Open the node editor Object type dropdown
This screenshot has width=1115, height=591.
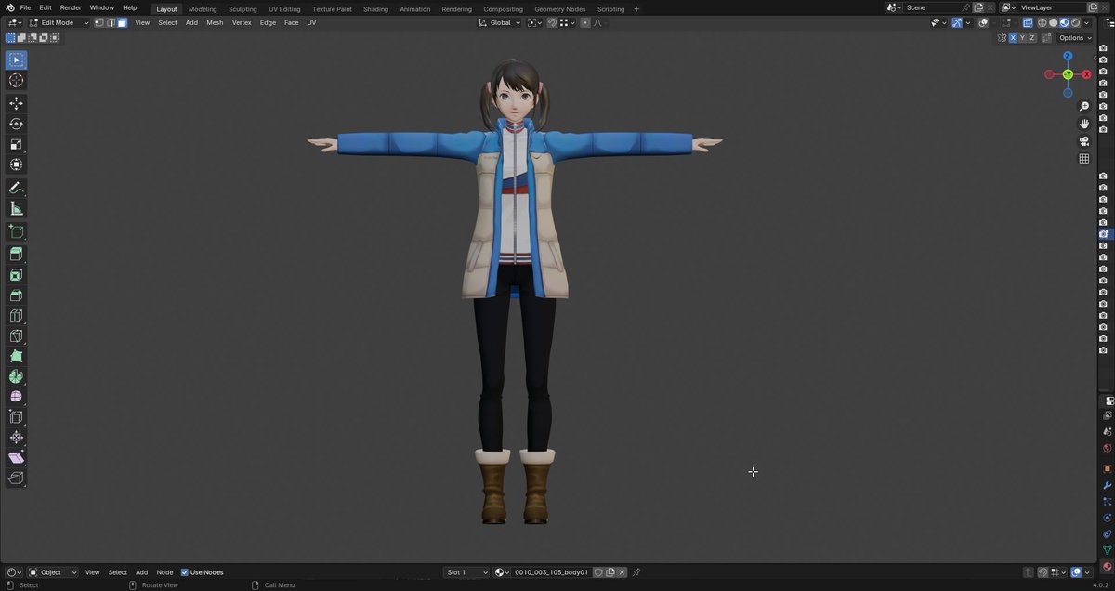tap(52, 572)
